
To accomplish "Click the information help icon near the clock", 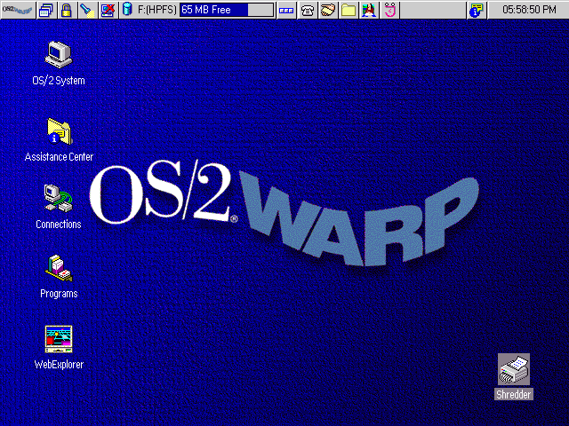I will tap(477, 10).
